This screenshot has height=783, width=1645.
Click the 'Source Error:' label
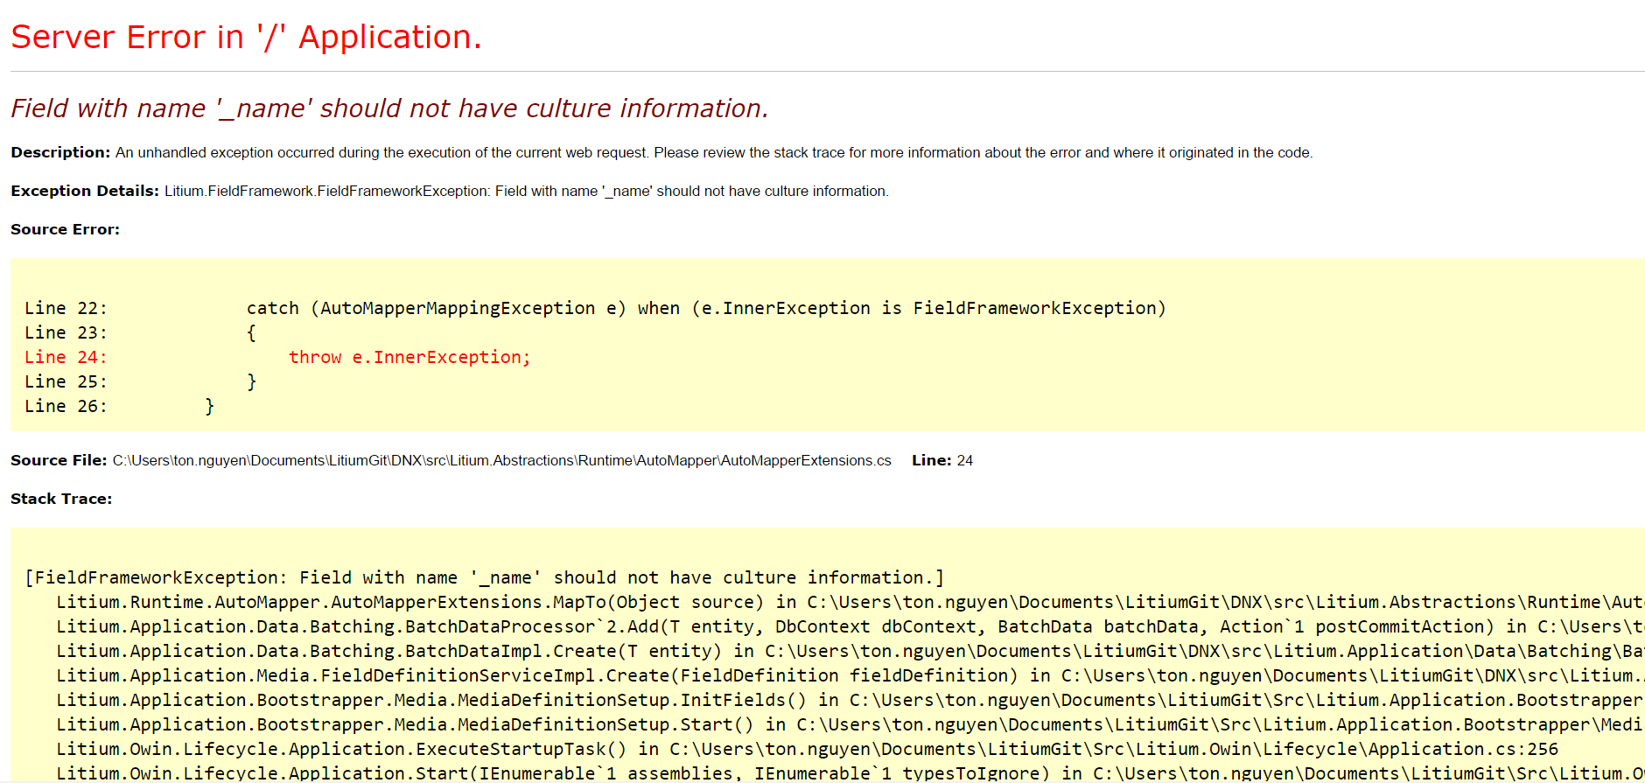(x=65, y=229)
